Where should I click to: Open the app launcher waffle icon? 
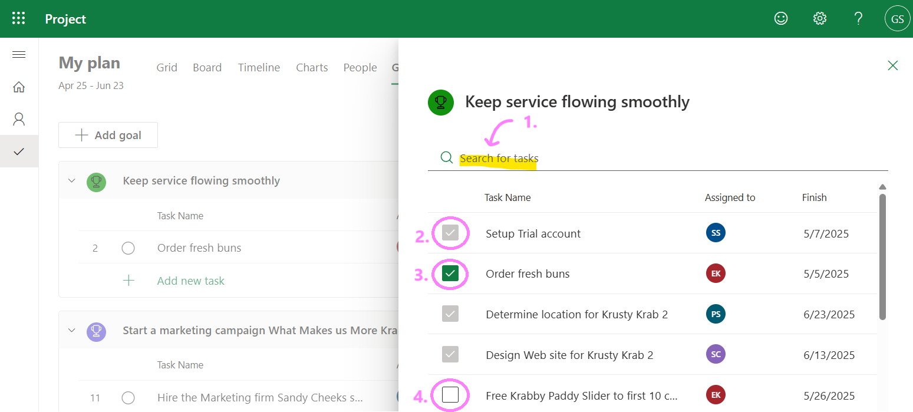pyautogui.click(x=19, y=19)
